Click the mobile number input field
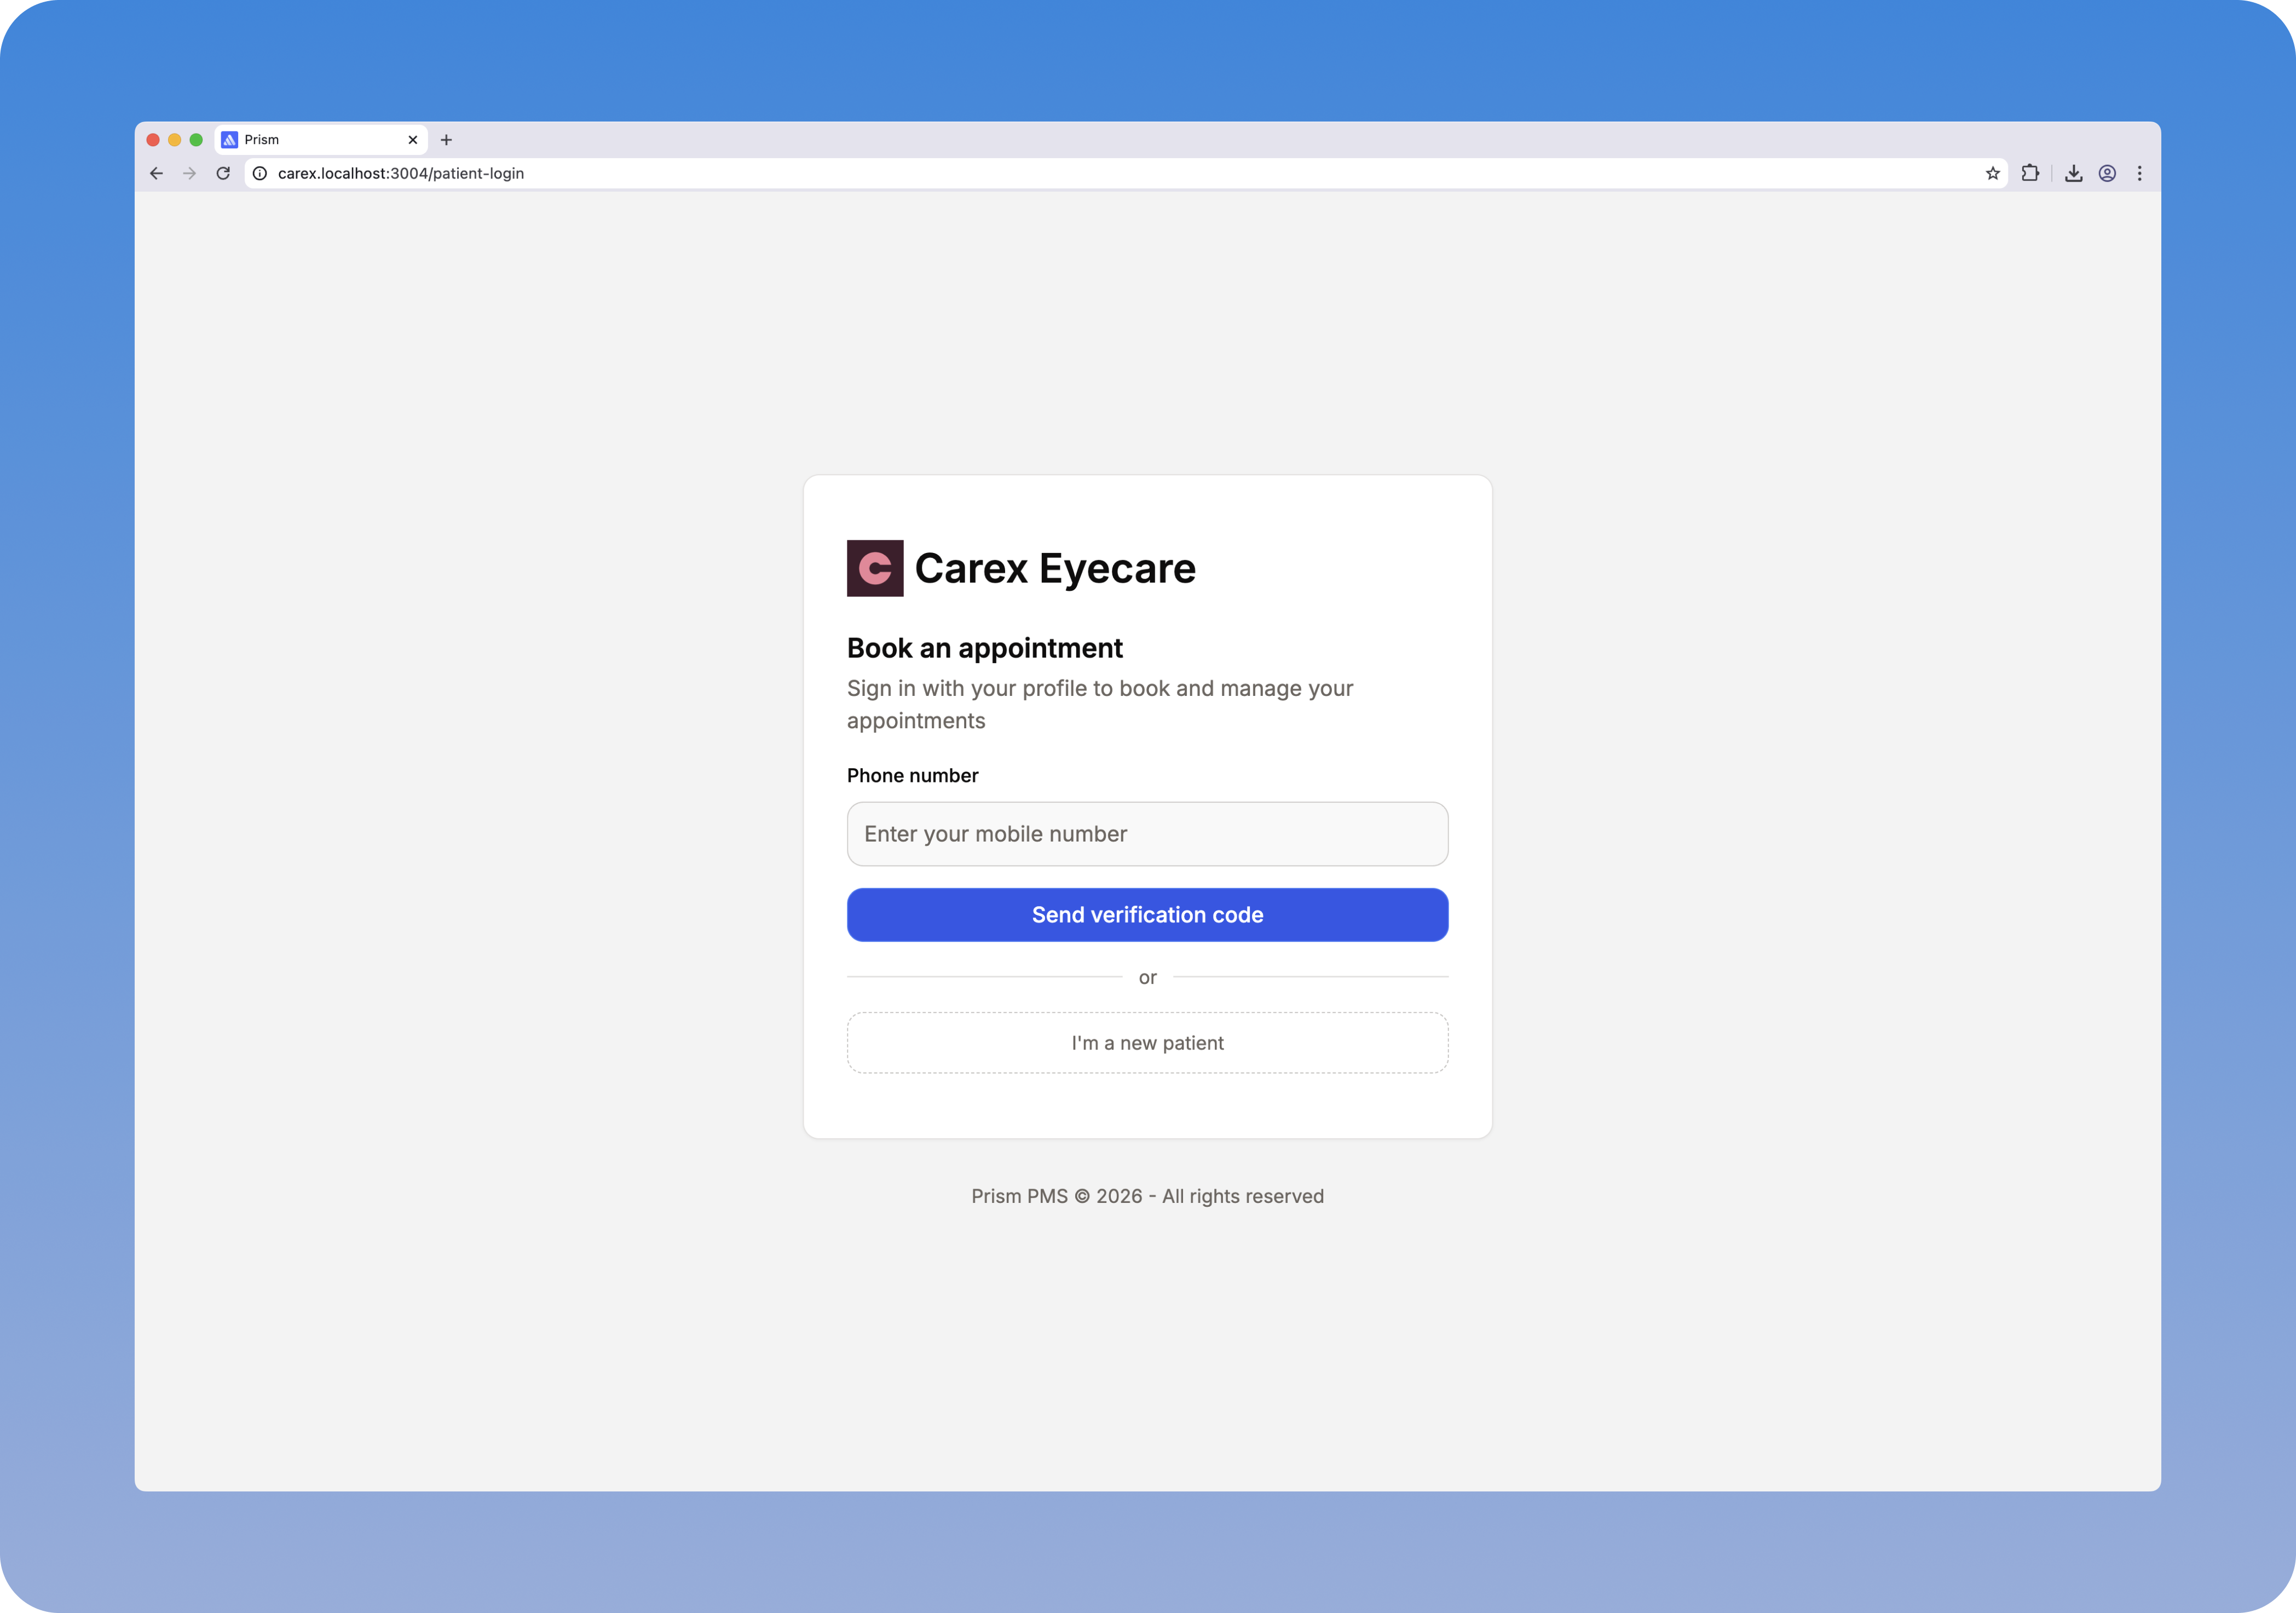 [x=1147, y=833]
